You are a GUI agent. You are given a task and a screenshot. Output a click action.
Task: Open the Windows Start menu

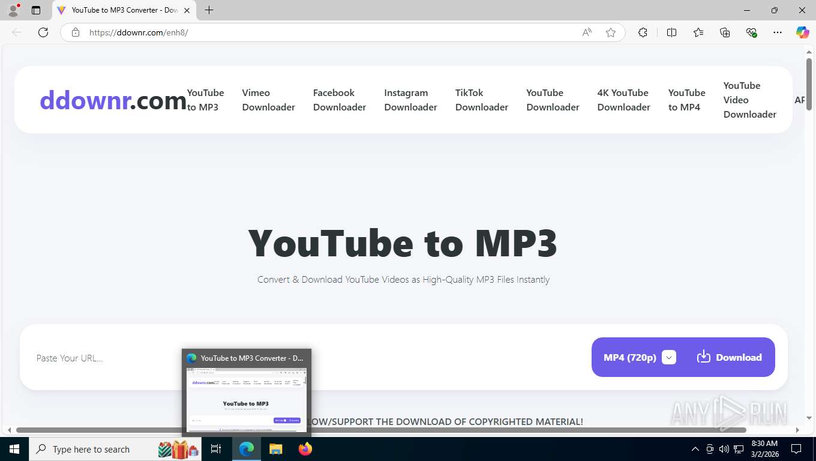[14, 449]
